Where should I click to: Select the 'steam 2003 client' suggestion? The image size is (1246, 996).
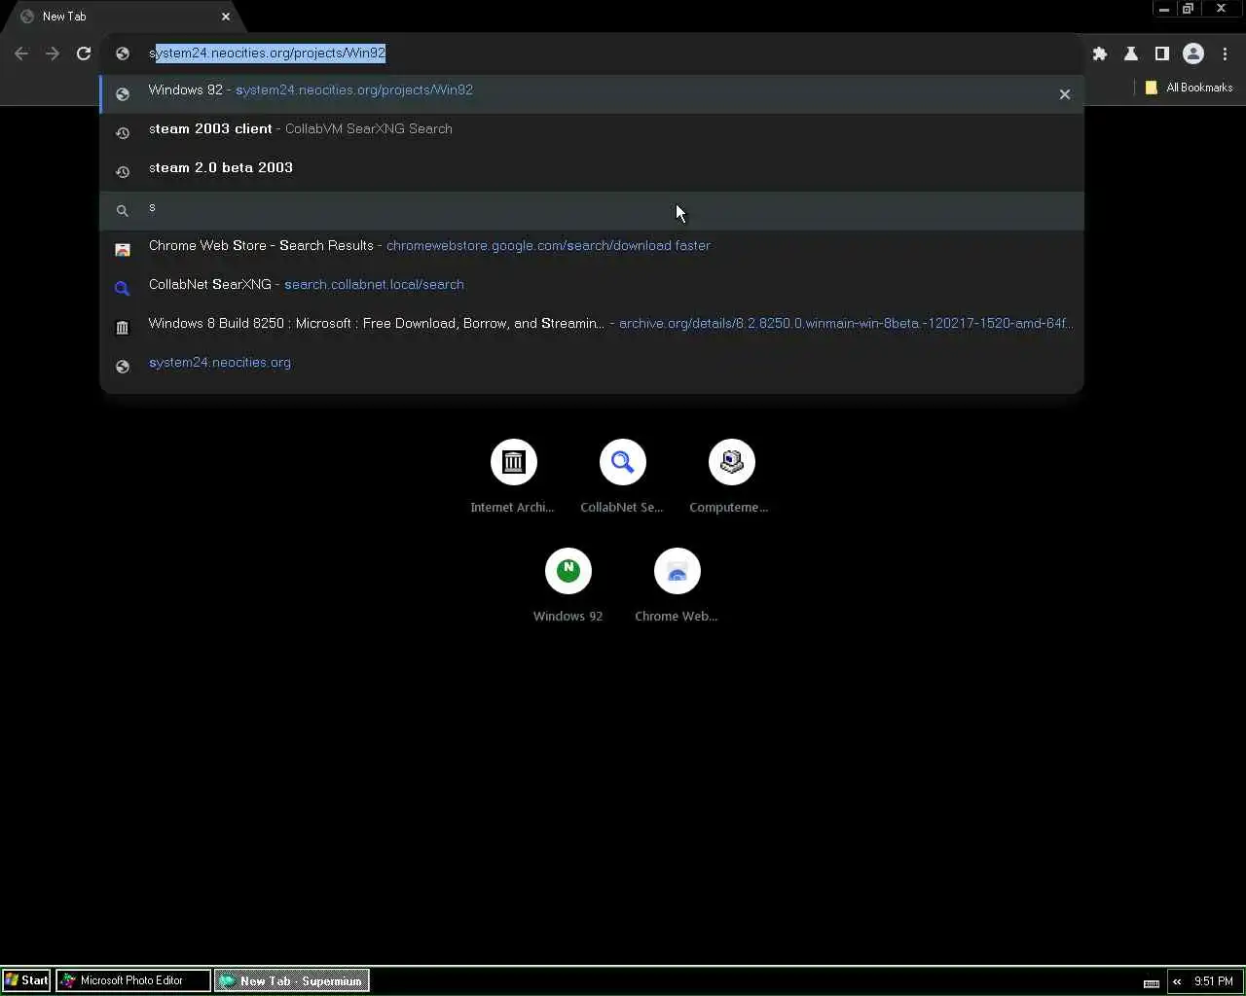[591, 132]
